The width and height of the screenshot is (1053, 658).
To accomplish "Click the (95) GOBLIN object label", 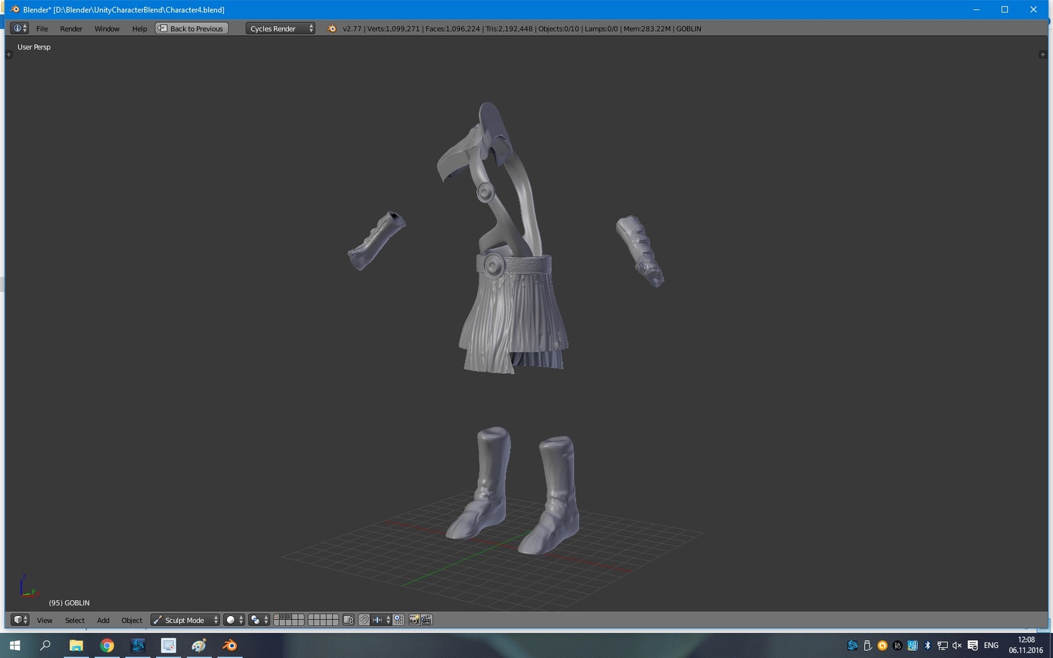I will 69,603.
